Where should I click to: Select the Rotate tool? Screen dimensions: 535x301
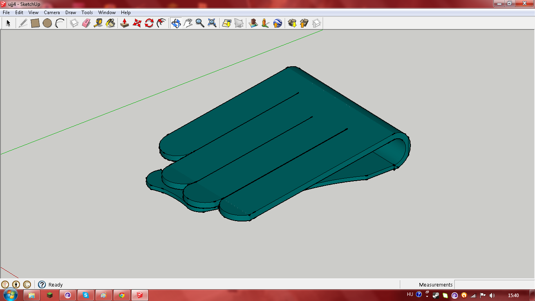pos(149,23)
